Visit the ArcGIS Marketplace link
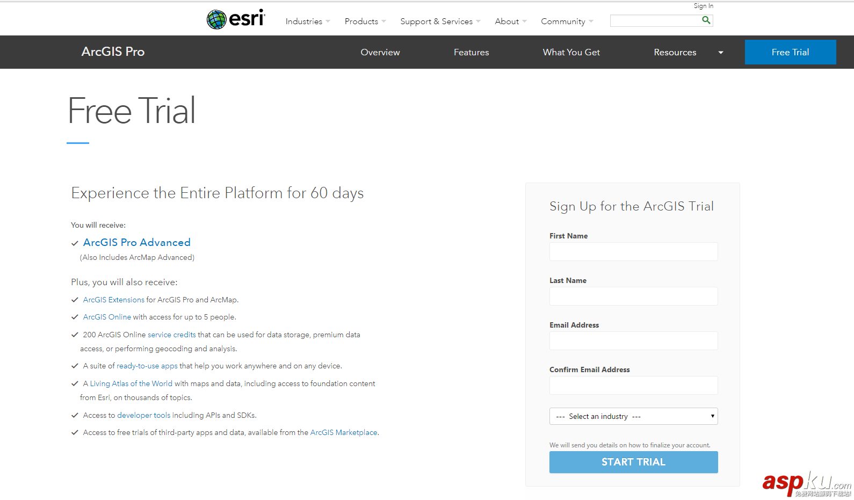Screen dimensions: 854x500 (344, 432)
